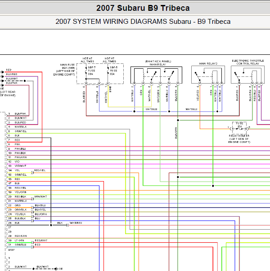
Task: Click connector pin '18 RED/YEL'
Action: coord(17,188)
